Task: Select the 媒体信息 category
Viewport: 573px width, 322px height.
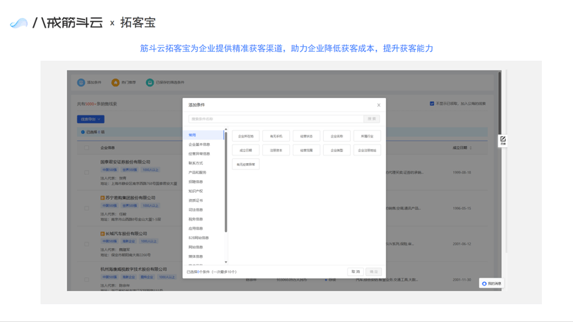Action: tap(196, 256)
